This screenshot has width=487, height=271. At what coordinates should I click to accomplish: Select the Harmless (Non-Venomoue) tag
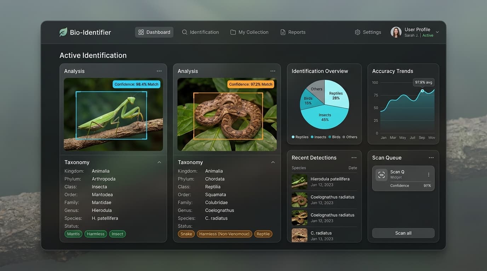click(x=224, y=234)
